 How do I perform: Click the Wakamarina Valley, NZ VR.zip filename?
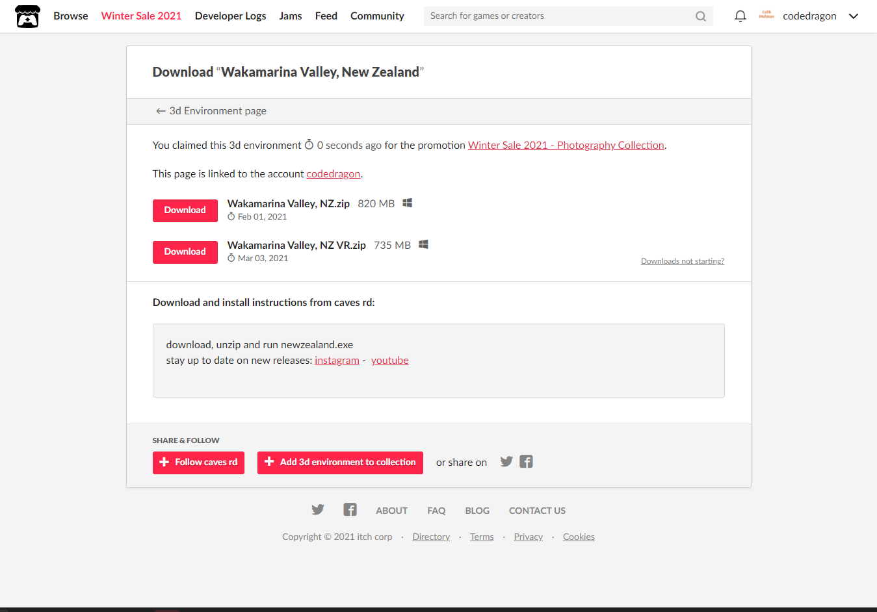pos(296,246)
